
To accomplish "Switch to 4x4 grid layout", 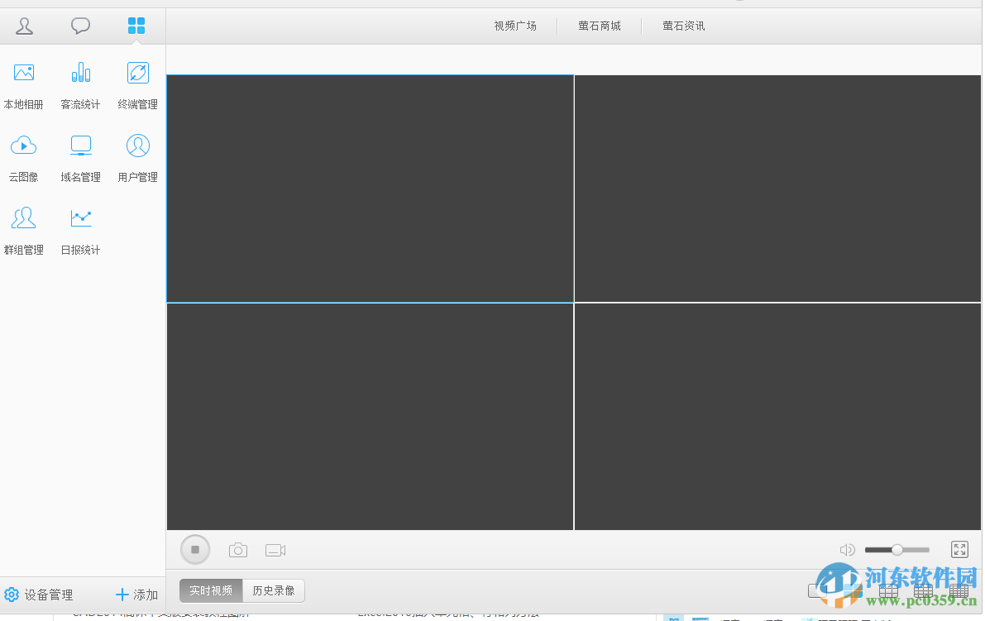I will tap(924, 591).
